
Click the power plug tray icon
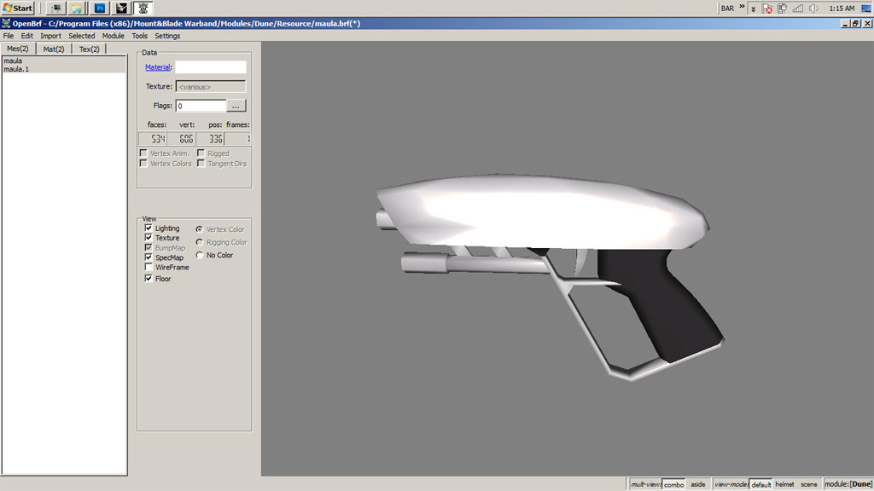coord(783,9)
